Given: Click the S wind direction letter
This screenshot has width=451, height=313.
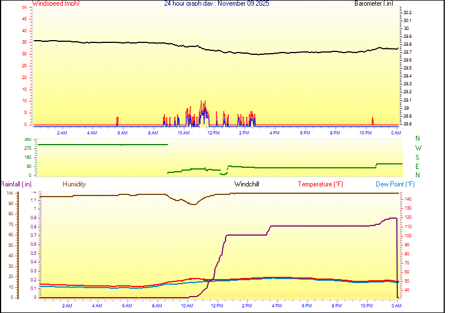Looking at the screenshot, I should (x=418, y=157).
